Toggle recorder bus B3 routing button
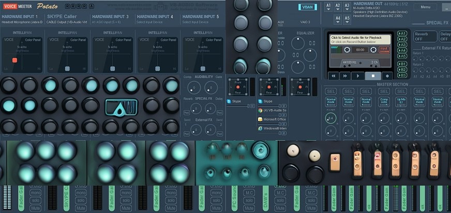The width and height of the screenshot is (451, 213). click(402, 74)
